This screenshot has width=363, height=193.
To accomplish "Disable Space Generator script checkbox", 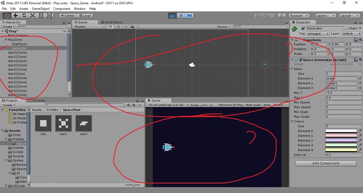I will [x=301, y=60].
